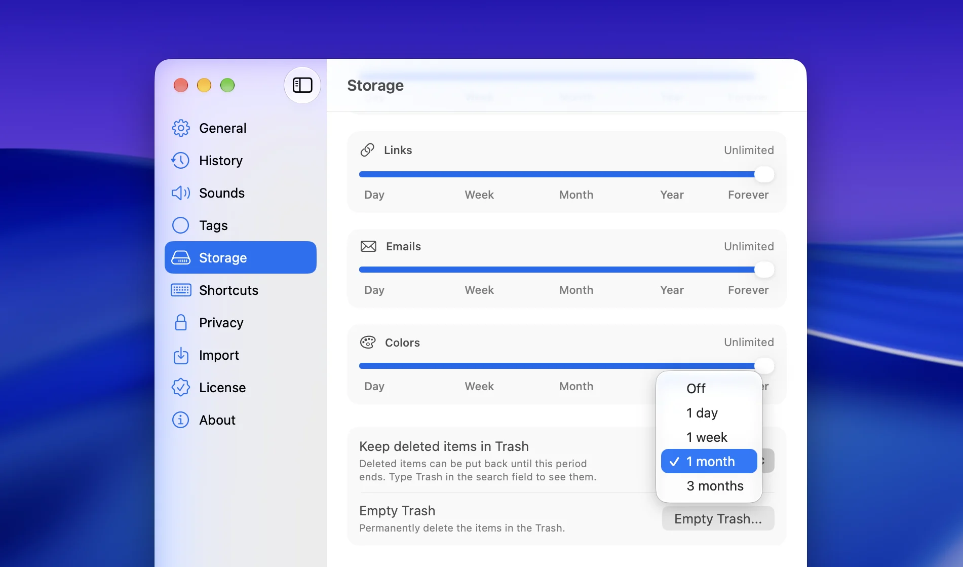Click the Forever mark under Emails slider
Screen dimensions: 963x567
pyautogui.click(x=748, y=290)
